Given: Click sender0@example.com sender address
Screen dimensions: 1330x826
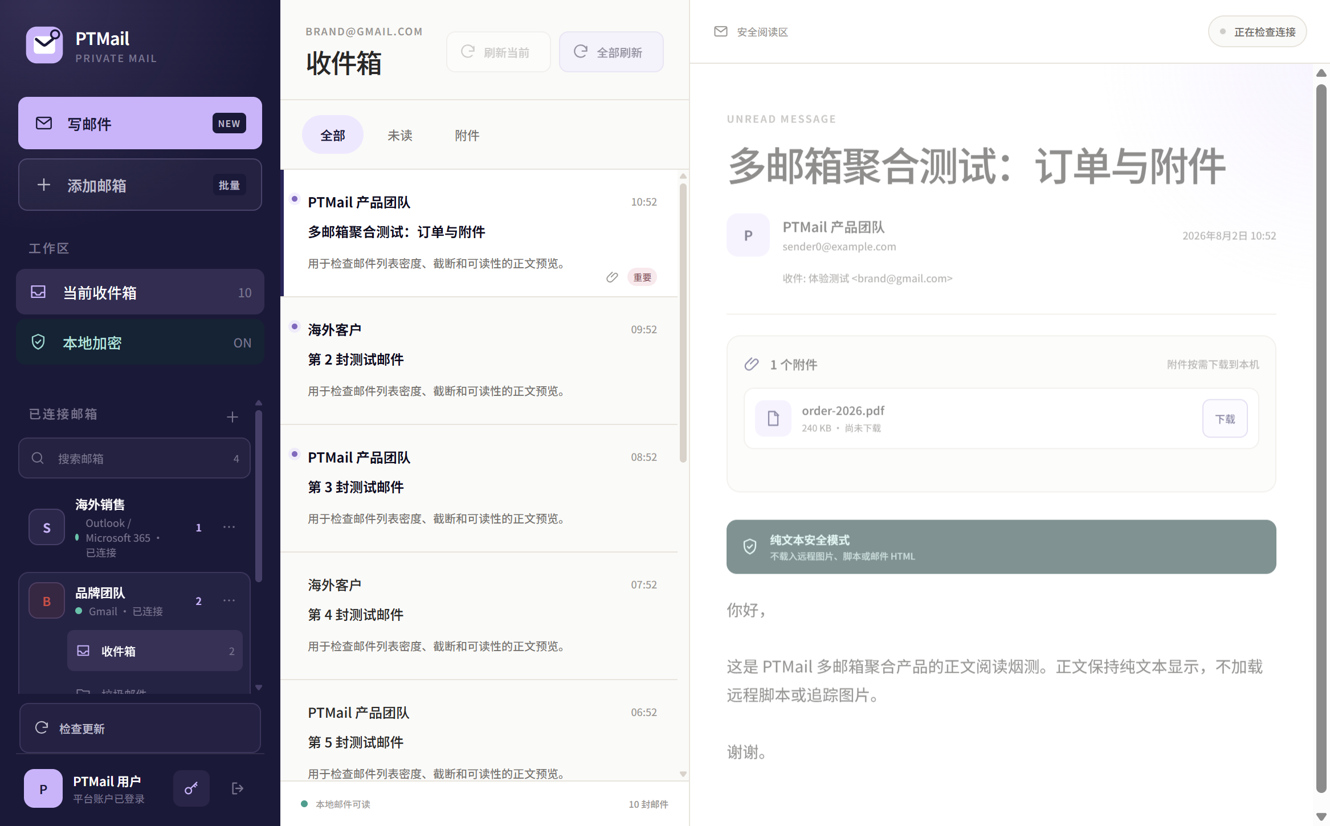Looking at the screenshot, I should click(839, 247).
